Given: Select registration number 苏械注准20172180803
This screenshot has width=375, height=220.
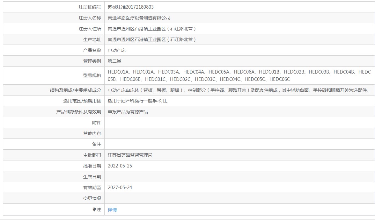Looking at the screenshot, I should pyautogui.click(x=131, y=7).
